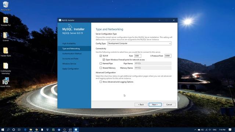This screenshot has width=235, height=132.
Task: Click the MySQL Installer title bar icon
Action: [x=60, y=20]
